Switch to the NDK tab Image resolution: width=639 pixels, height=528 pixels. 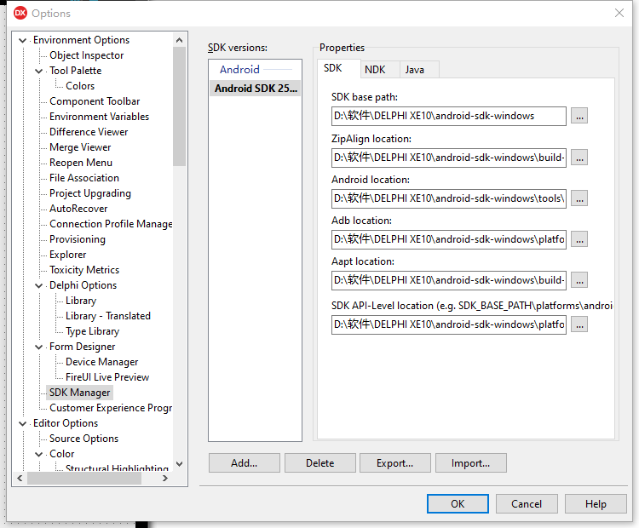(x=380, y=70)
